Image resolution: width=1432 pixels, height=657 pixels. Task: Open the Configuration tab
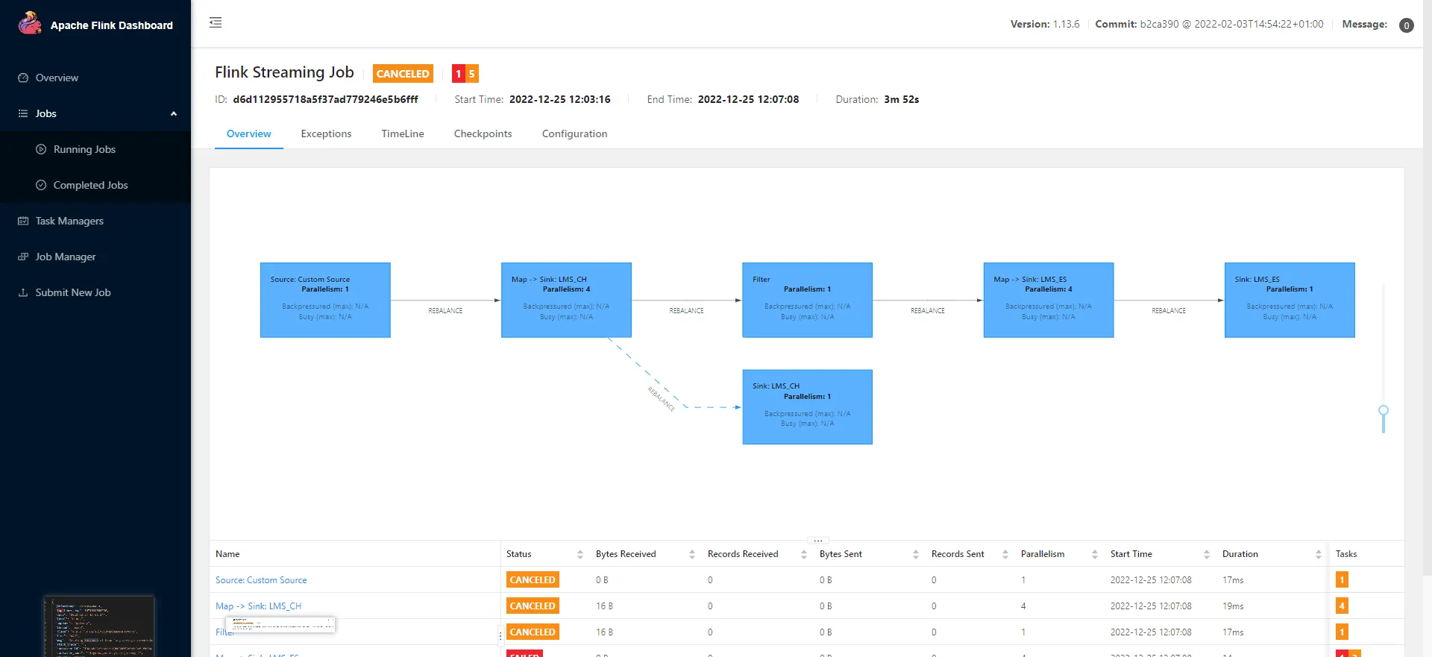pos(574,133)
